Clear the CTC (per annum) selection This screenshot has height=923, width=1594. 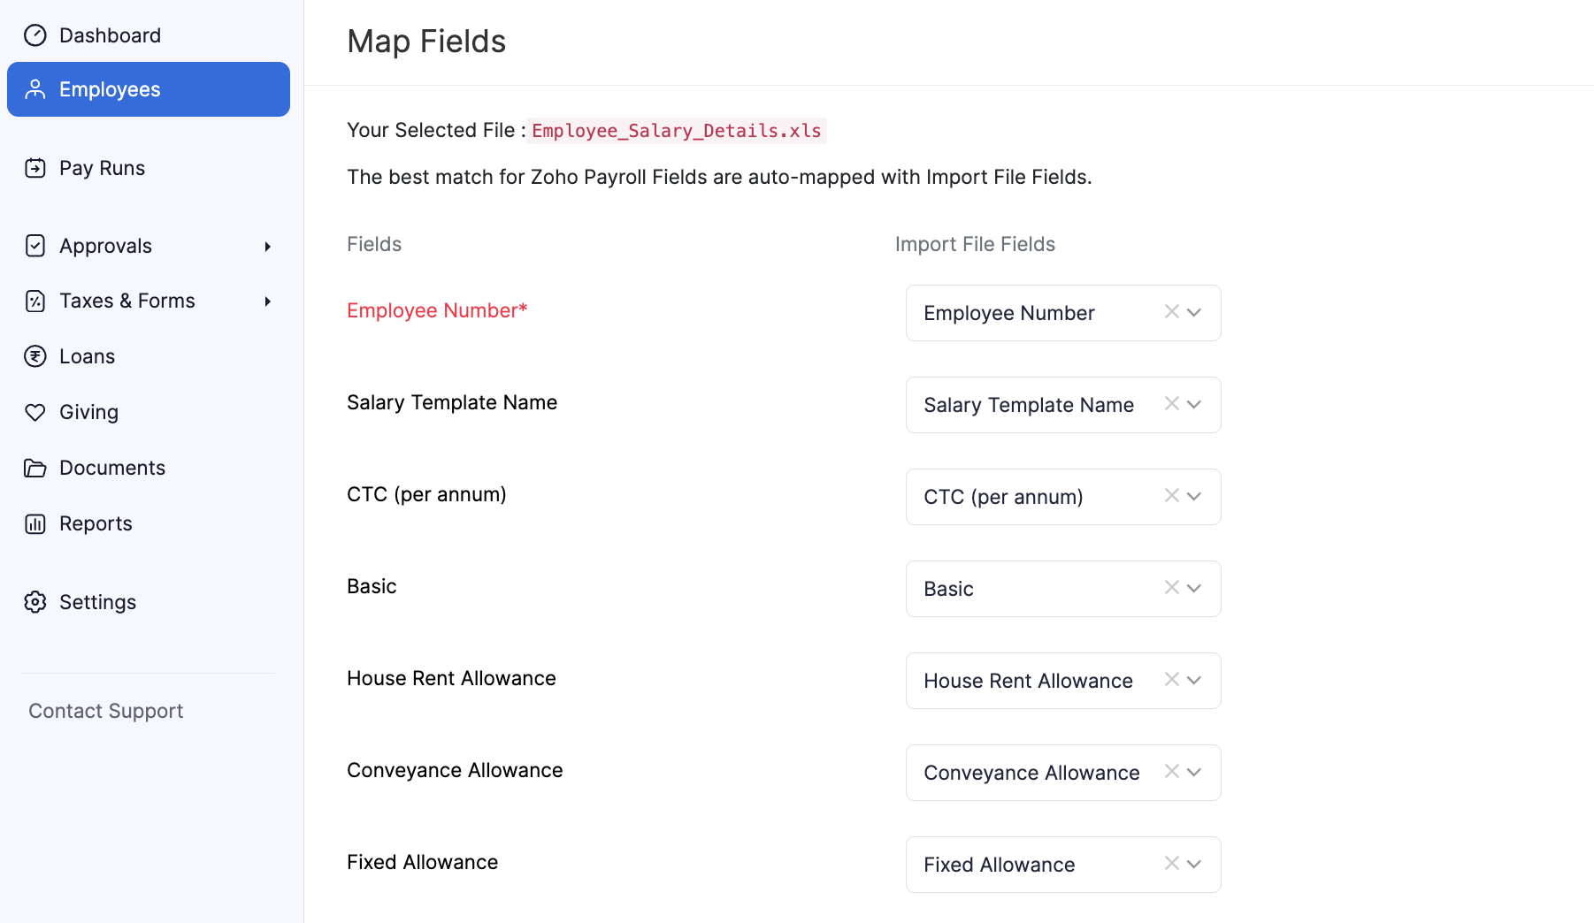[x=1171, y=496]
